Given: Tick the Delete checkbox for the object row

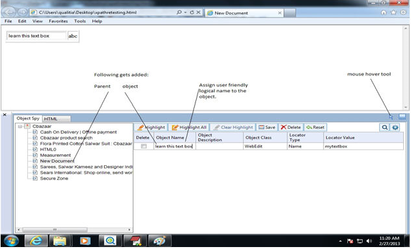Looking at the screenshot, I should pos(144,146).
